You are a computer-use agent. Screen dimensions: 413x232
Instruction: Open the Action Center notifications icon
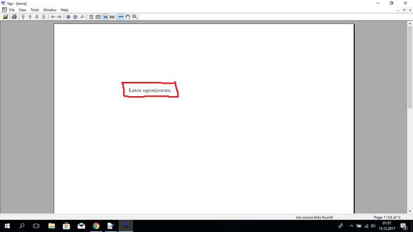pos(404,226)
